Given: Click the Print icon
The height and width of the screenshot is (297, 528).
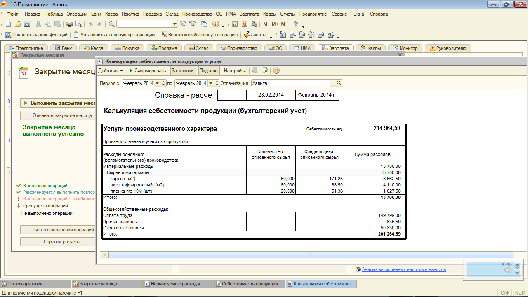Looking at the screenshot, I should pyautogui.click(x=69, y=24).
